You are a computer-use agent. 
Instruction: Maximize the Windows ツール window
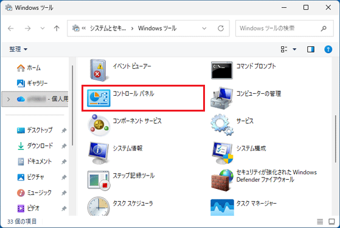pyautogui.click(x=306, y=7)
